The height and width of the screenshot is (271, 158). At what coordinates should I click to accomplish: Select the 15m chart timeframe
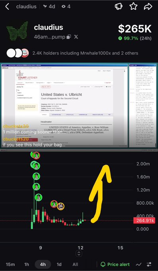click(x=10, y=265)
